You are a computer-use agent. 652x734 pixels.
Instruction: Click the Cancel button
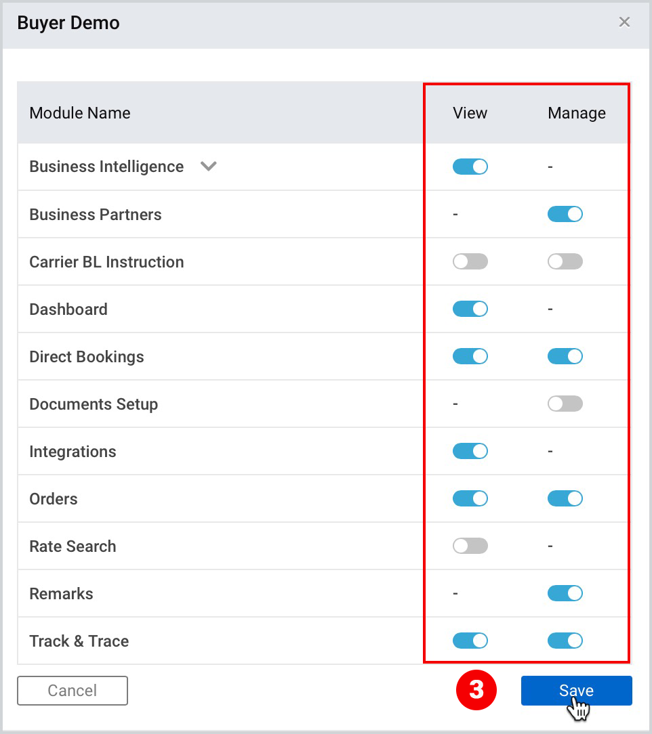pos(72,691)
